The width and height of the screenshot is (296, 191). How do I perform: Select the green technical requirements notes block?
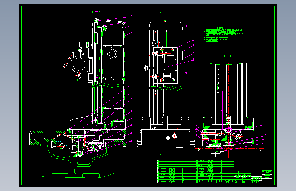[223, 35]
